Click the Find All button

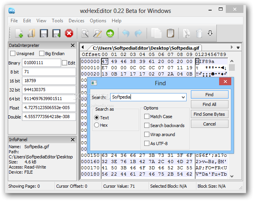coord(210,104)
